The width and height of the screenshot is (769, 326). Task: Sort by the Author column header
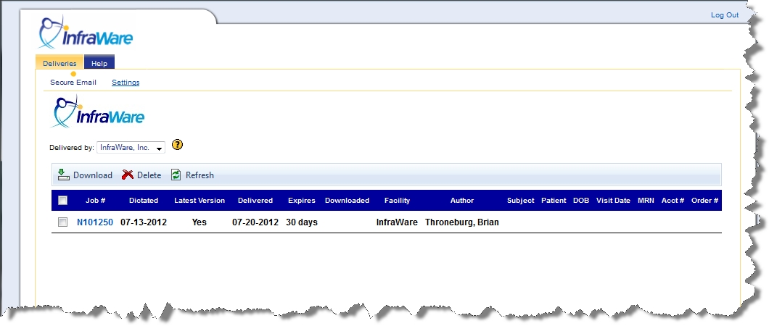462,200
